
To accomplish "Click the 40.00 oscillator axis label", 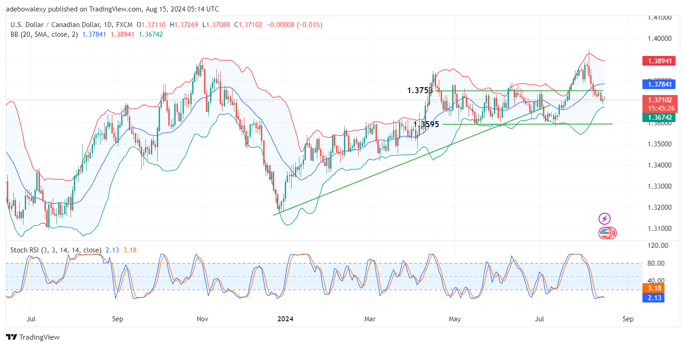I will click(656, 281).
